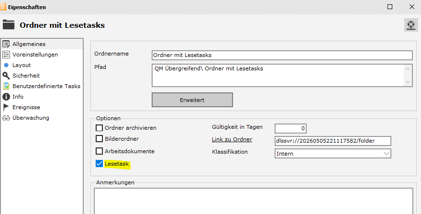Click the Sicherheit key icon

(6, 76)
